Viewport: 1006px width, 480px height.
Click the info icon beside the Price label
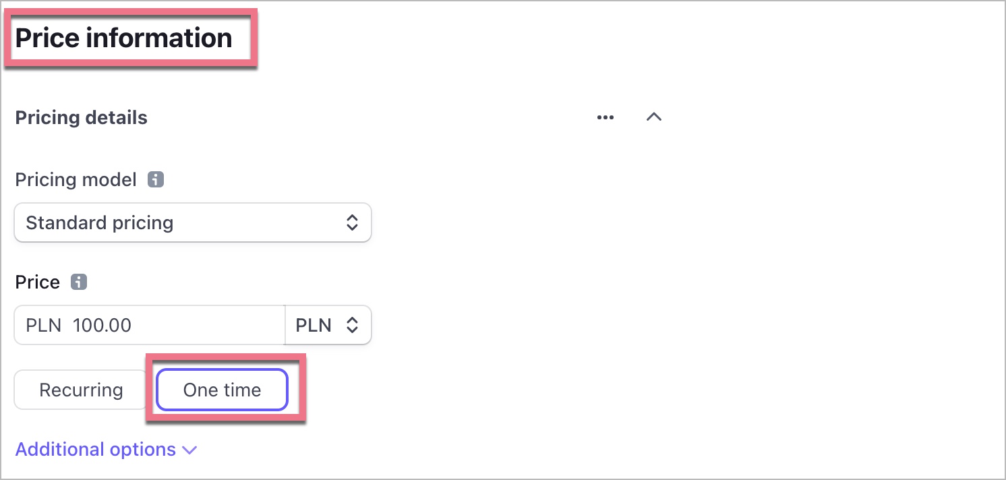[79, 282]
